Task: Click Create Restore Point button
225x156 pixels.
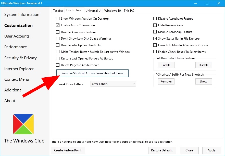Action: click(68, 150)
